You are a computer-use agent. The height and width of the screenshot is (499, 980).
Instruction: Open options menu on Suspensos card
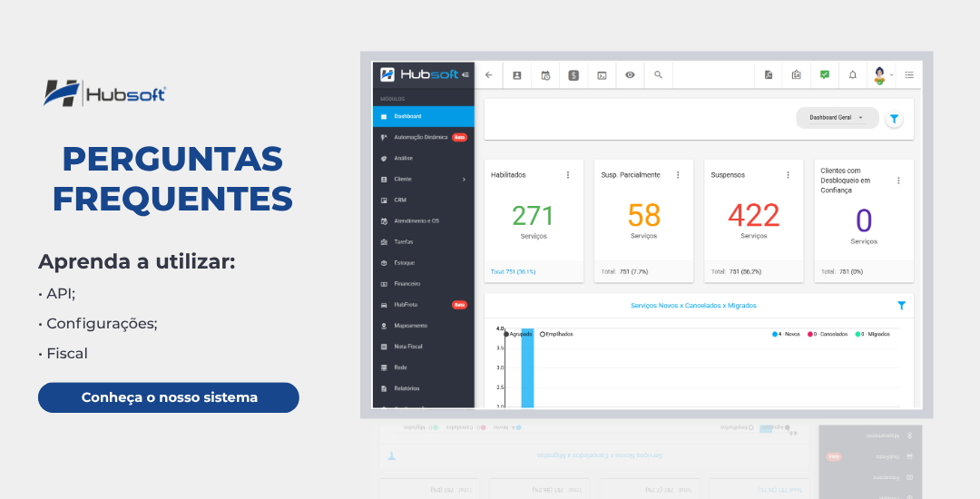(x=789, y=175)
